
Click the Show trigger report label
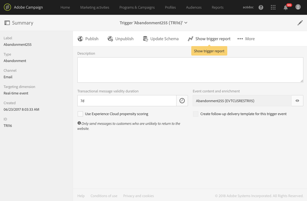pos(213,39)
